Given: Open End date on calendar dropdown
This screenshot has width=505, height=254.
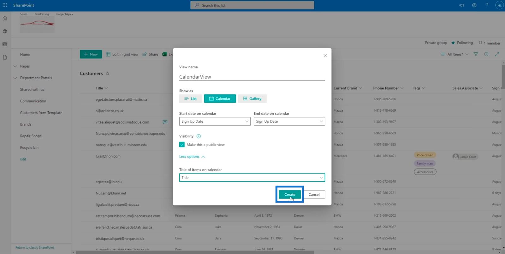Looking at the screenshot, I should point(289,121).
